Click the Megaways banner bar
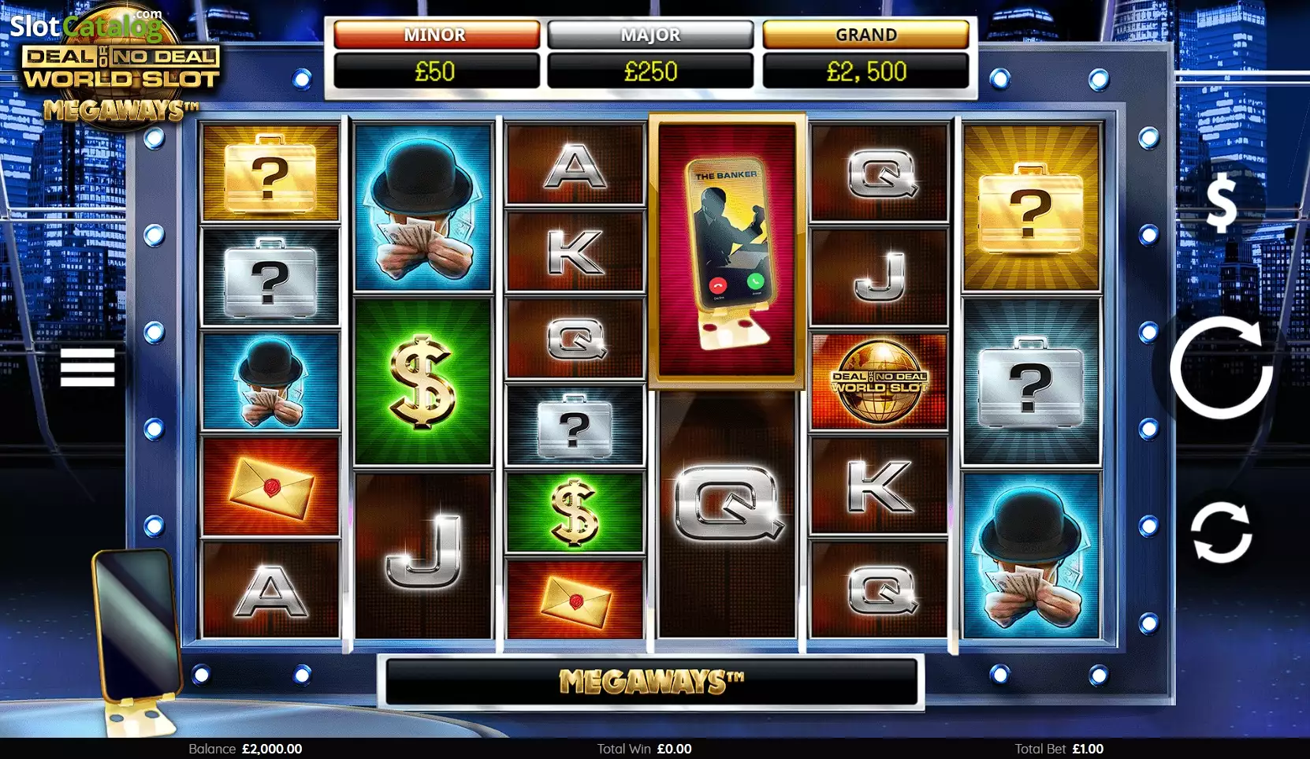1310x759 pixels. coord(651,681)
